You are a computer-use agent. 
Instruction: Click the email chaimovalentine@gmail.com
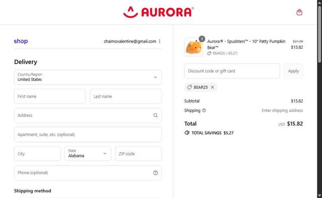click(130, 41)
